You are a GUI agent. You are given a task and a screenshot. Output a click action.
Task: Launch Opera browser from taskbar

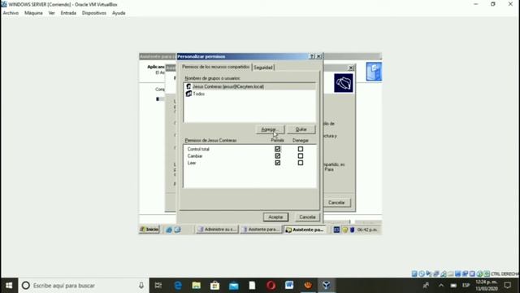pyautogui.click(x=271, y=286)
